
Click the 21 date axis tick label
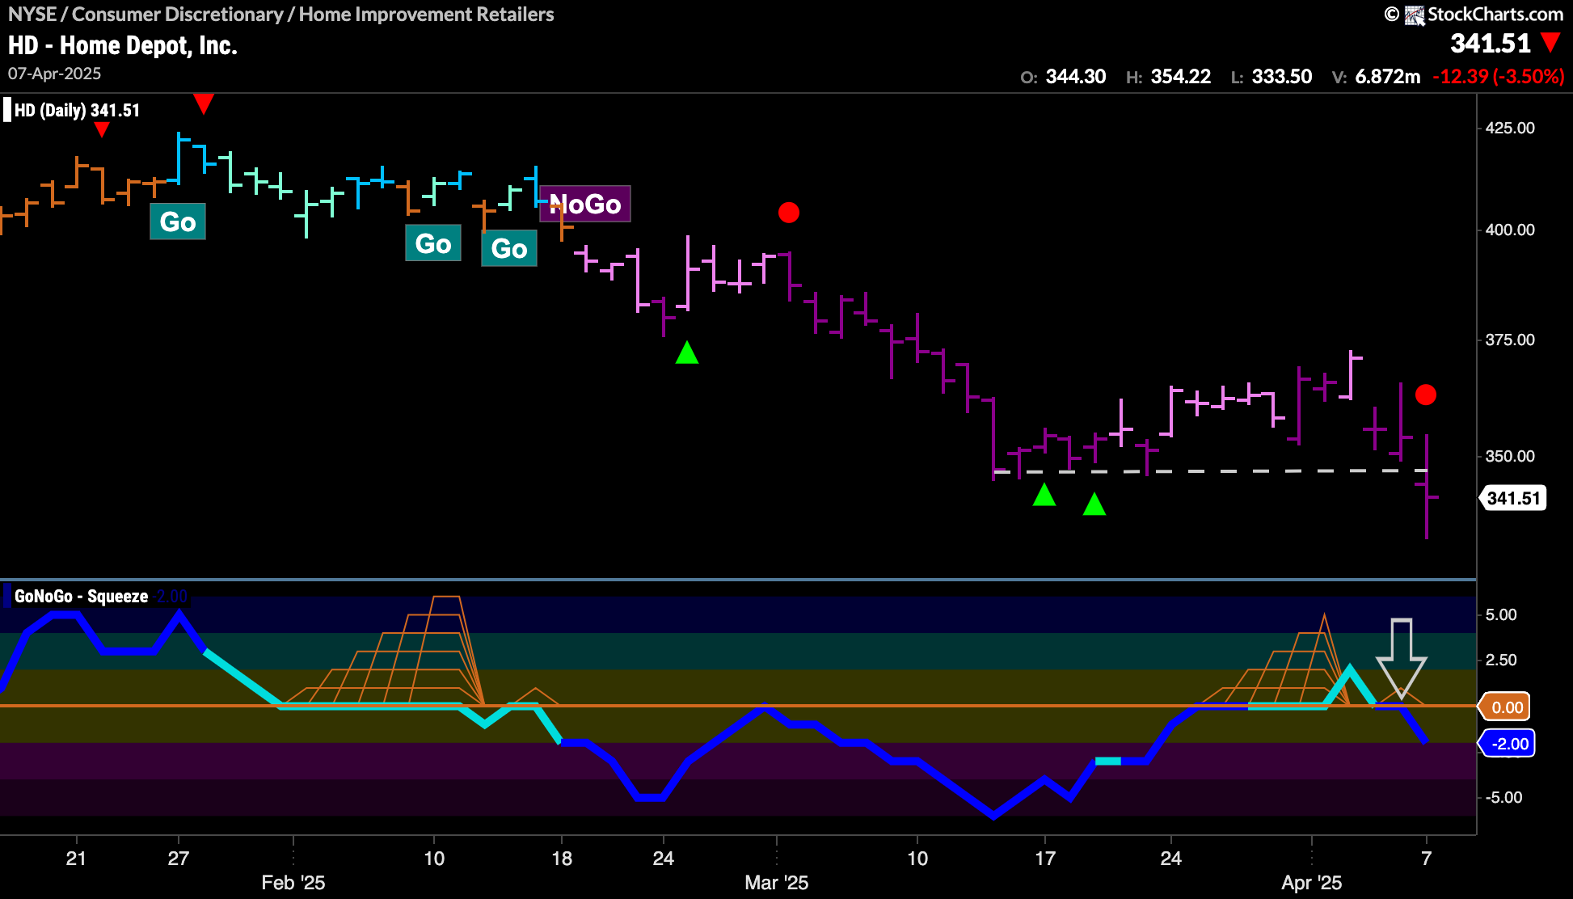76,859
